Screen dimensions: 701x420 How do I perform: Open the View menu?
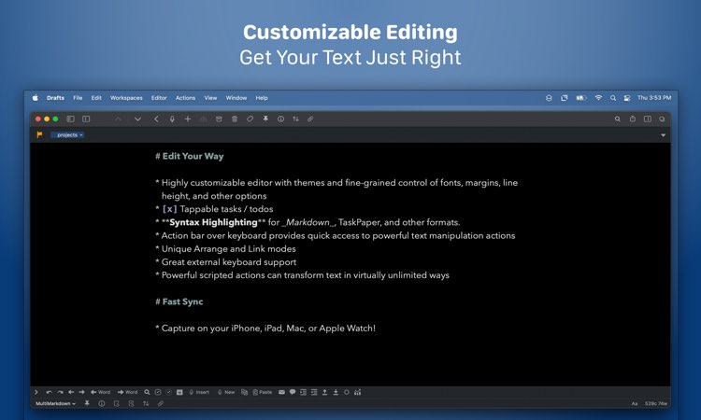(x=210, y=98)
